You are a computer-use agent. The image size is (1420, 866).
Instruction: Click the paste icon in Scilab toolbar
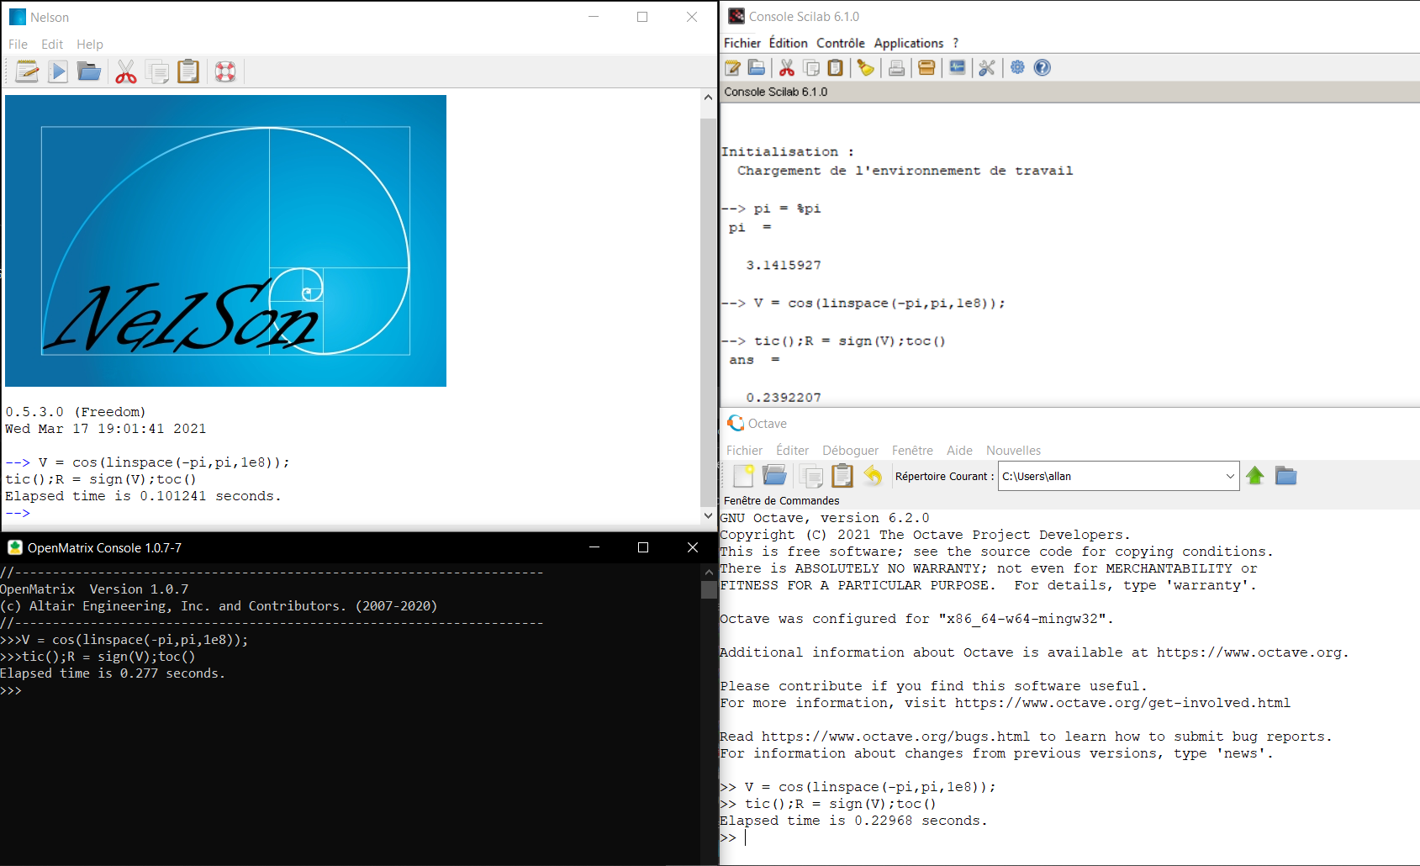835,68
